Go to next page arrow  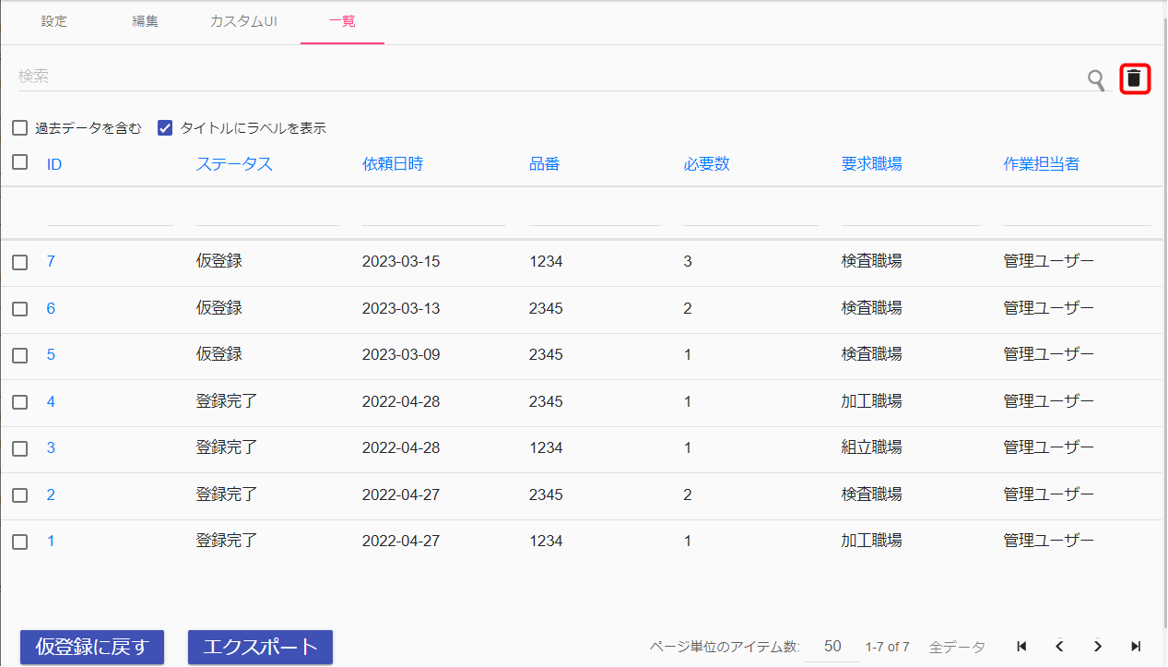click(x=1098, y=647)
